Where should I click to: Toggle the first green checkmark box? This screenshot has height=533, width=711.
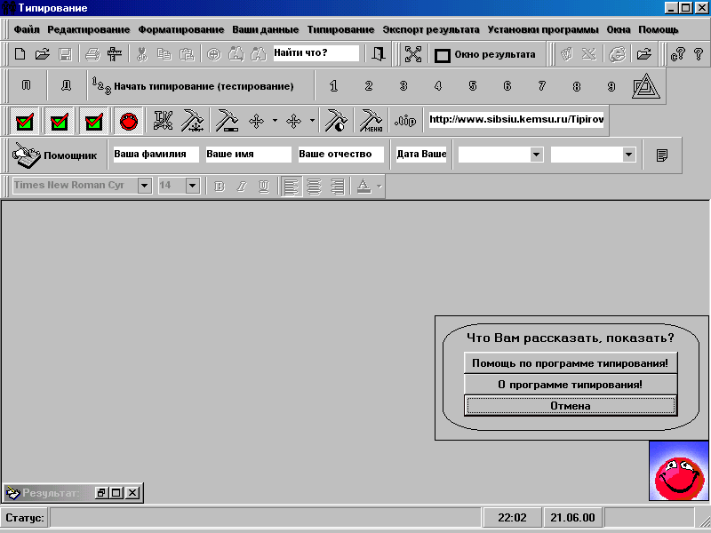click(25, 121)
